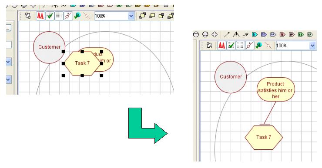The height and width of the screenshot is (168, 322).
Task: Select the diamond-shaped actor tool in right toolbar
Action: tap(215, 34)
